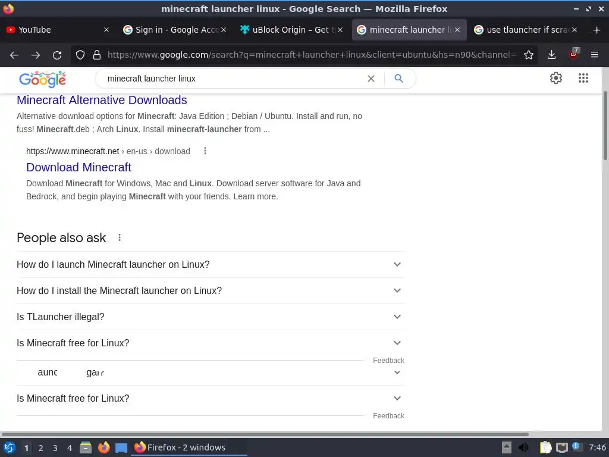
Task: Open the Firefox downloads panel
Action: click(x=551, y=55)
